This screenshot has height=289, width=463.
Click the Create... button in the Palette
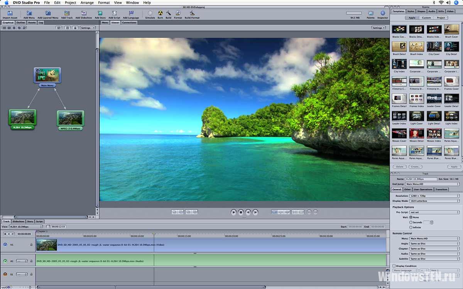click(415, 167)
